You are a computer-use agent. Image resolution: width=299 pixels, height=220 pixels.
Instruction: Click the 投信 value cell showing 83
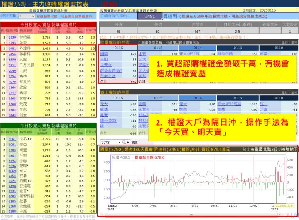pos(158,31)
